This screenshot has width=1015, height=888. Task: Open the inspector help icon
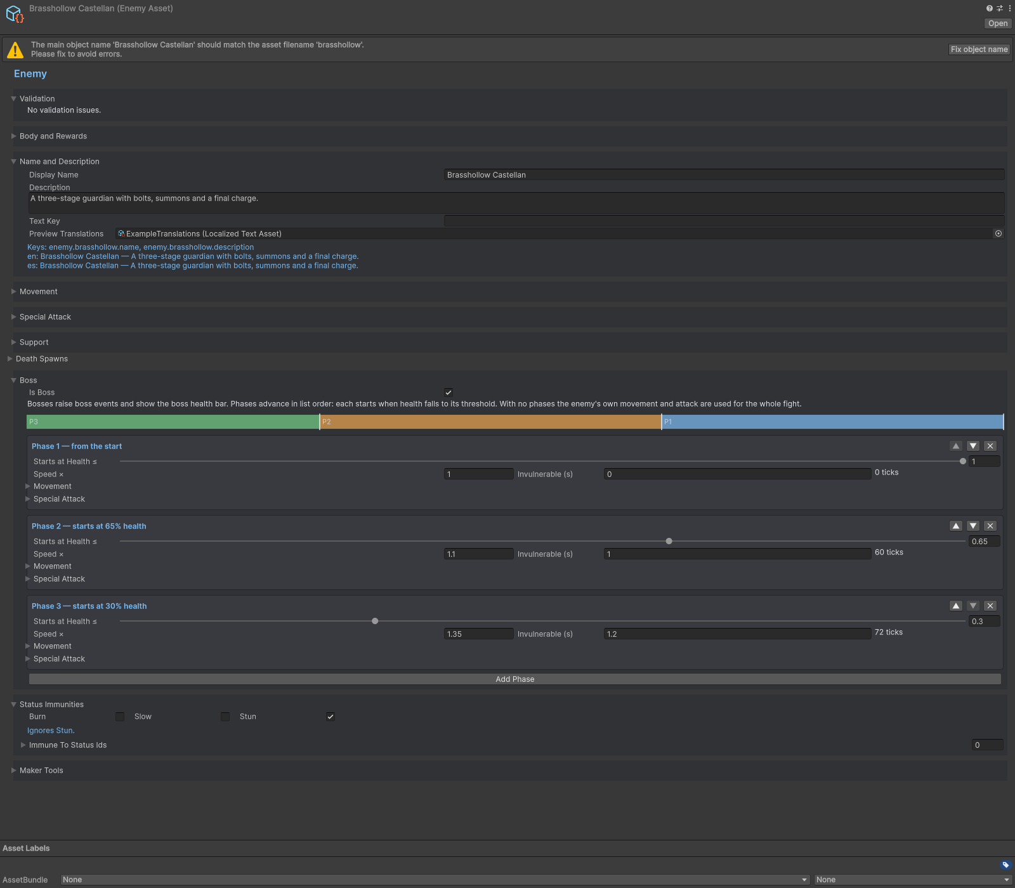[x=989, y=8]
